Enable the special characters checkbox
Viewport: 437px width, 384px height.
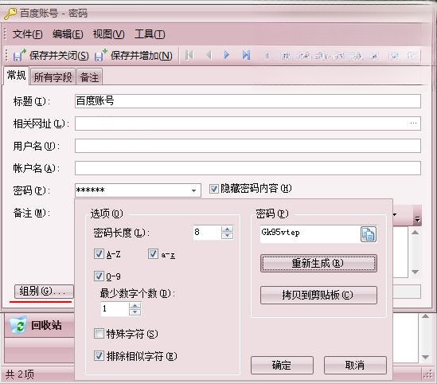(99, 333)
